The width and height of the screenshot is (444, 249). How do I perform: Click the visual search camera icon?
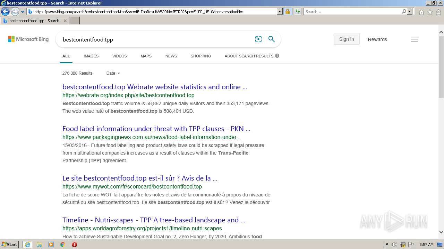[258, 39]
